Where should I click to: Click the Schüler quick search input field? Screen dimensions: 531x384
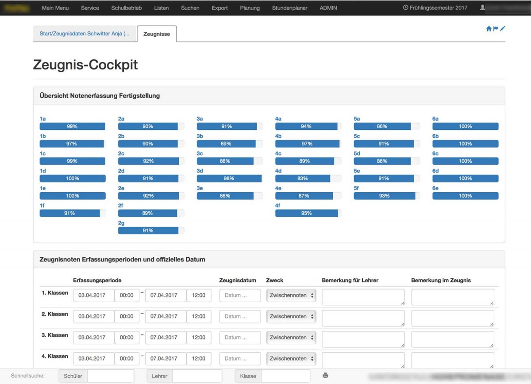tap(111, 376)
